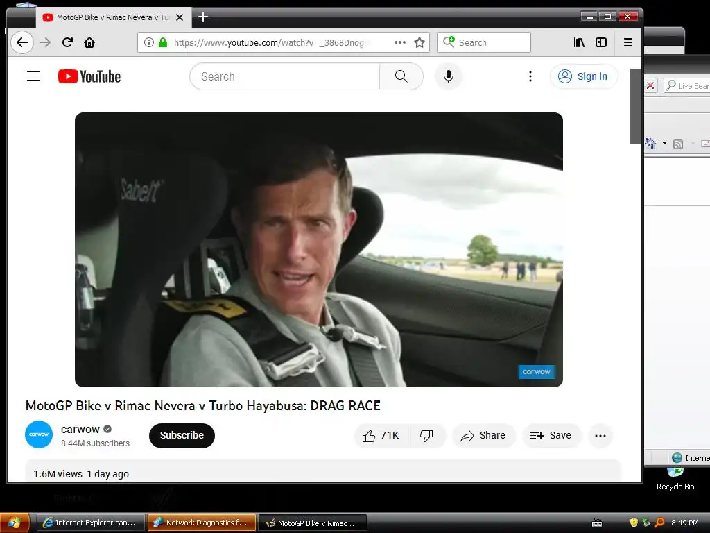The width and height of the screenshot is (710, 533).
Task: Select MotoGP Bike v Rimac taskbar item
Action: [x=313, y=523]
